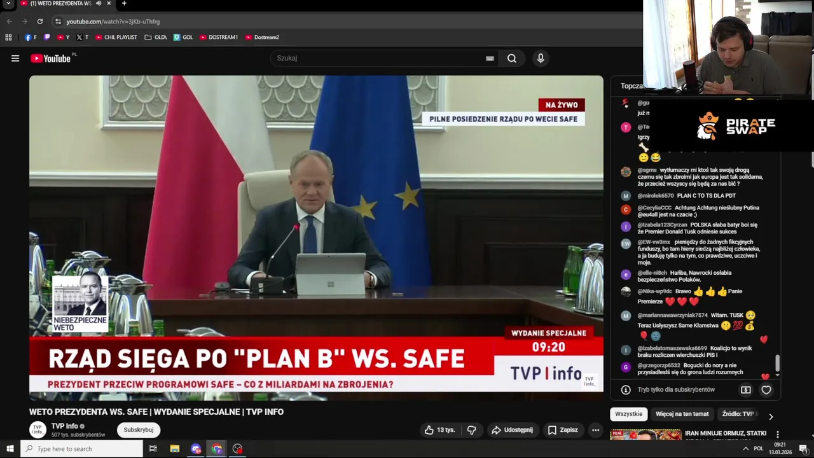The width and height of the screenshot is (814, 458).
Task: Show hidden system tray icons
Action: click(745, 449)
